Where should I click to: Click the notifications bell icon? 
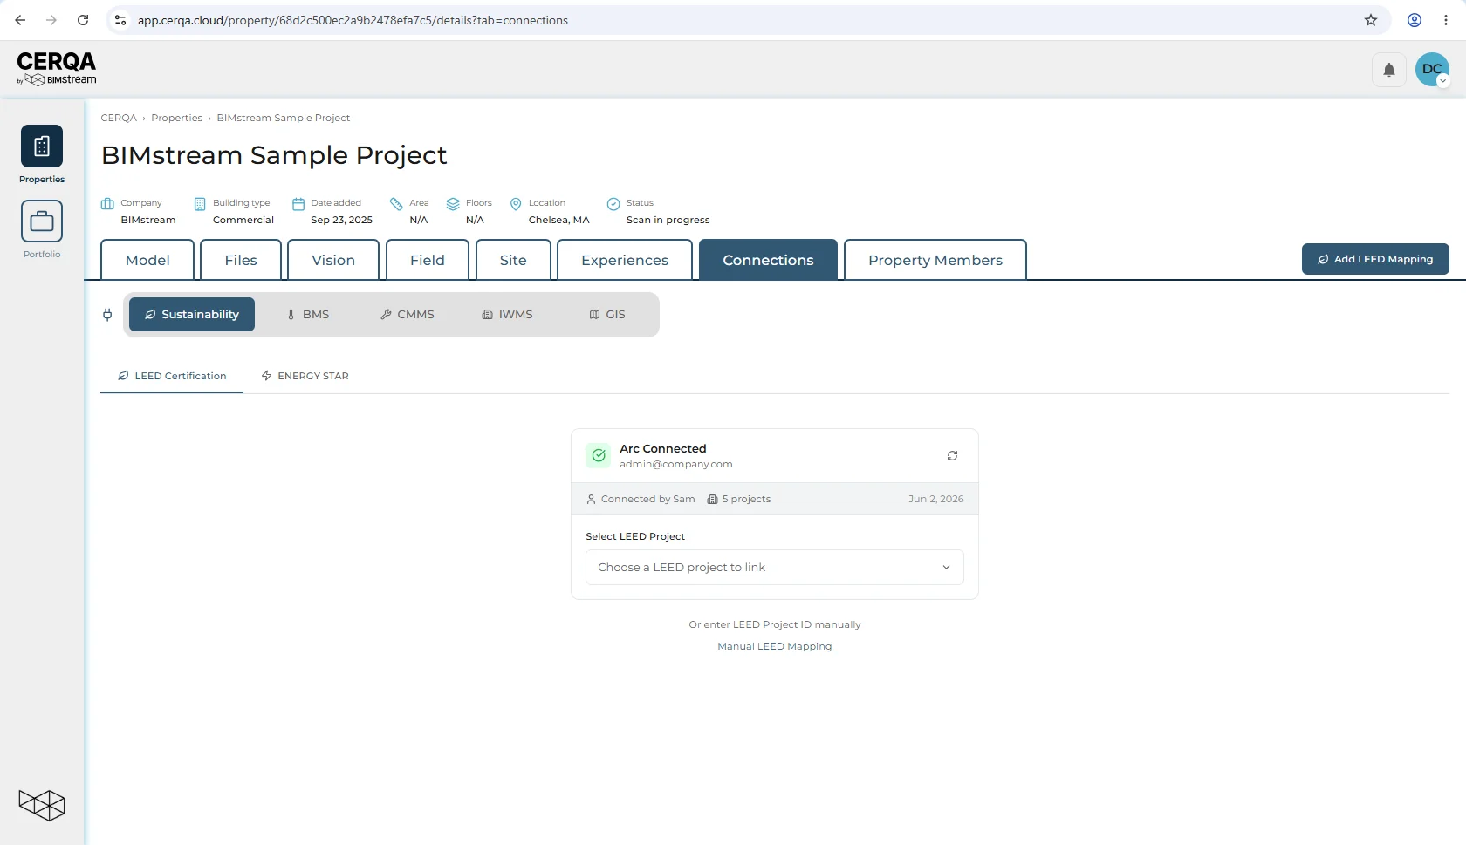1389,70
